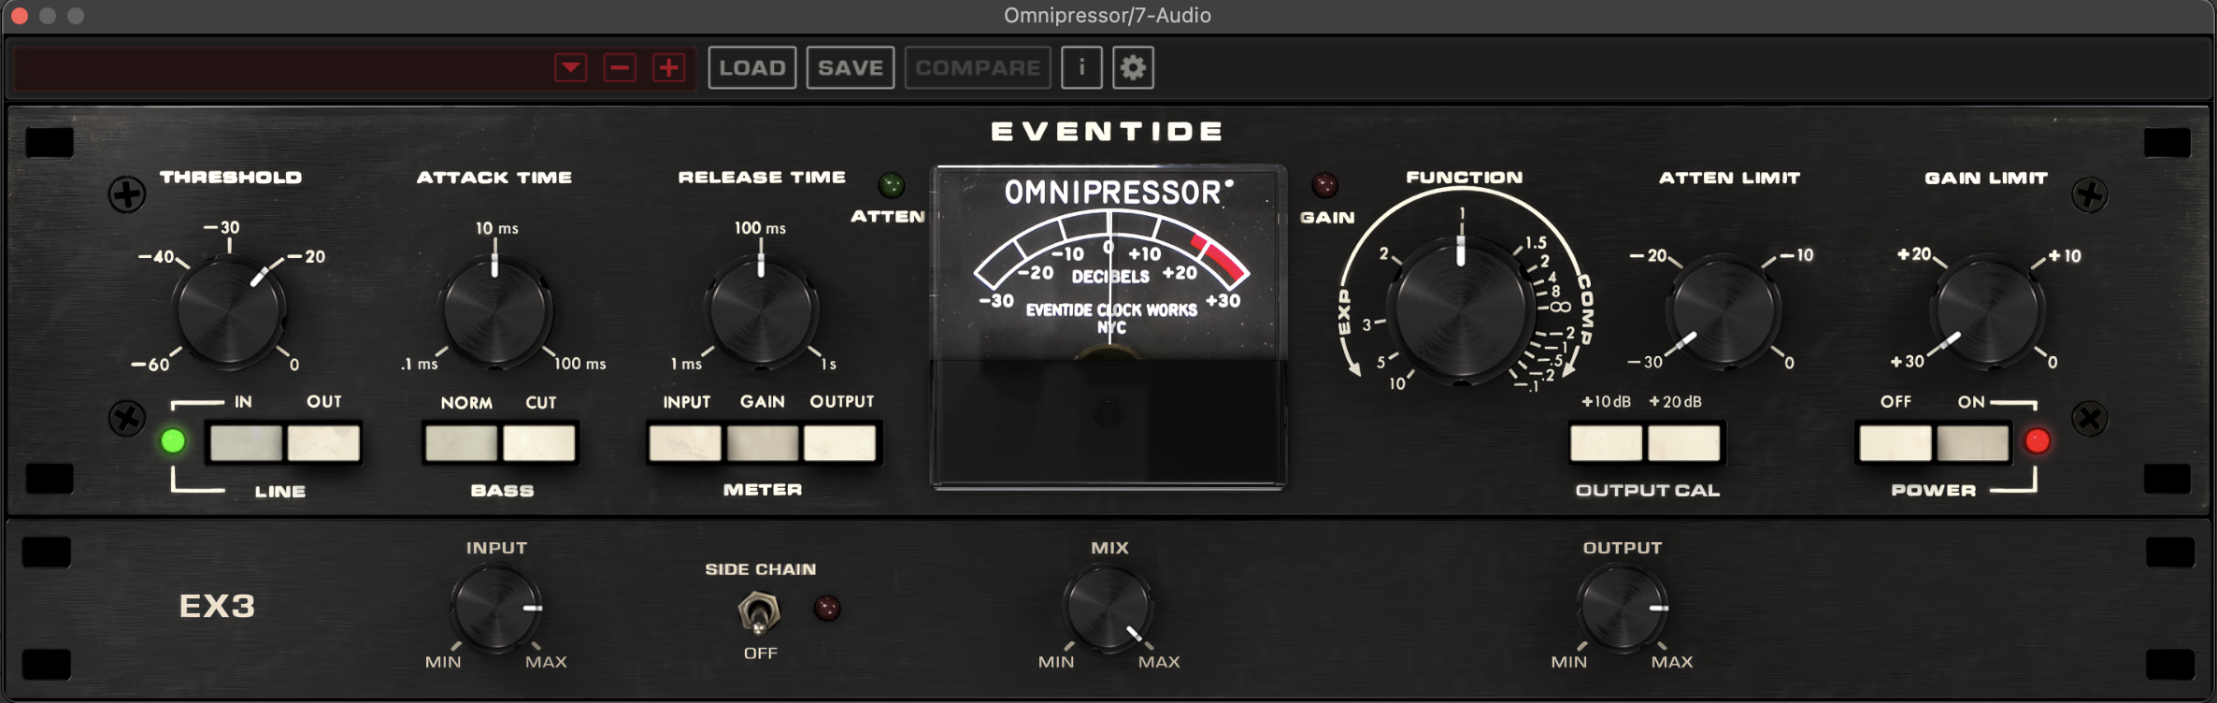Image resolution: width=2217 pixels, height=703 pixels.
Task: Click the Release Time knob
Action: (761, 311)
